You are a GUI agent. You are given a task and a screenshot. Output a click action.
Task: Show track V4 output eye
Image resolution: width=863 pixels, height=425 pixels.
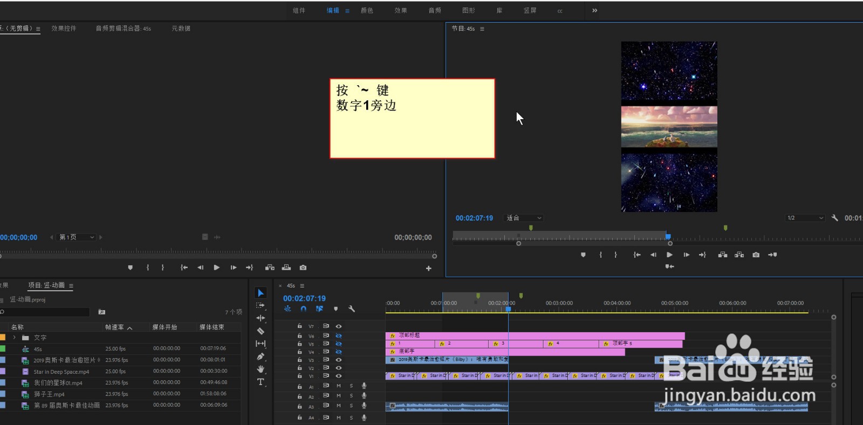point(339,352)
